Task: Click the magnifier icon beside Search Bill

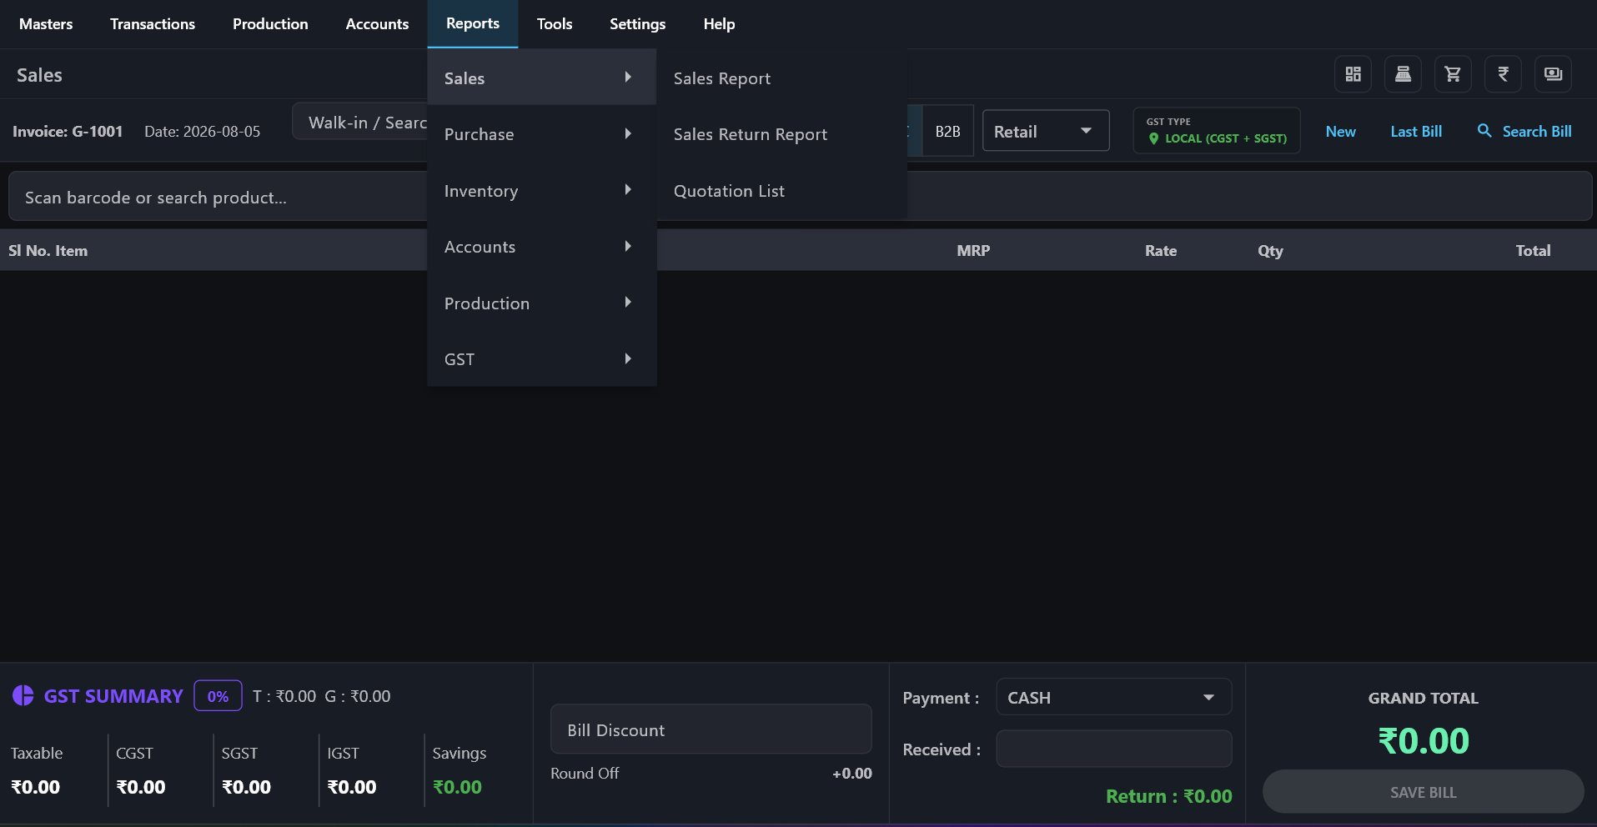Action: [1484, 131]
